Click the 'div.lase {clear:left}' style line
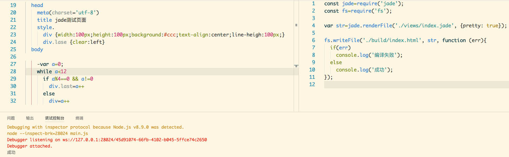Image resolution: width=509 pixels, height=157 pixels. [x=74, y=42]
